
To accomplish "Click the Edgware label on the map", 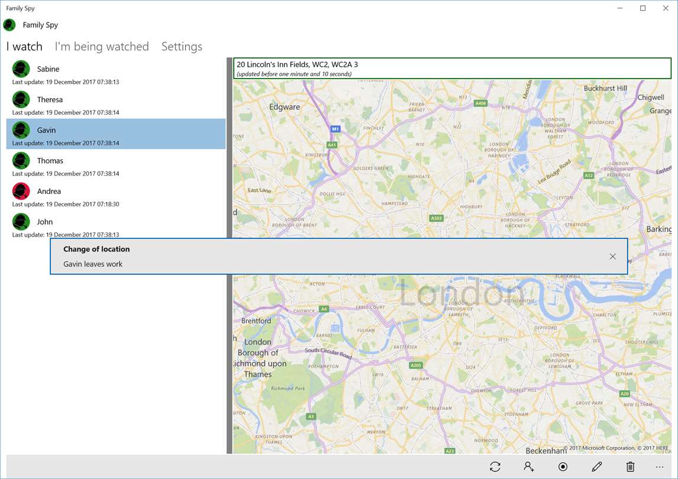I will click(x=285, y=107).
